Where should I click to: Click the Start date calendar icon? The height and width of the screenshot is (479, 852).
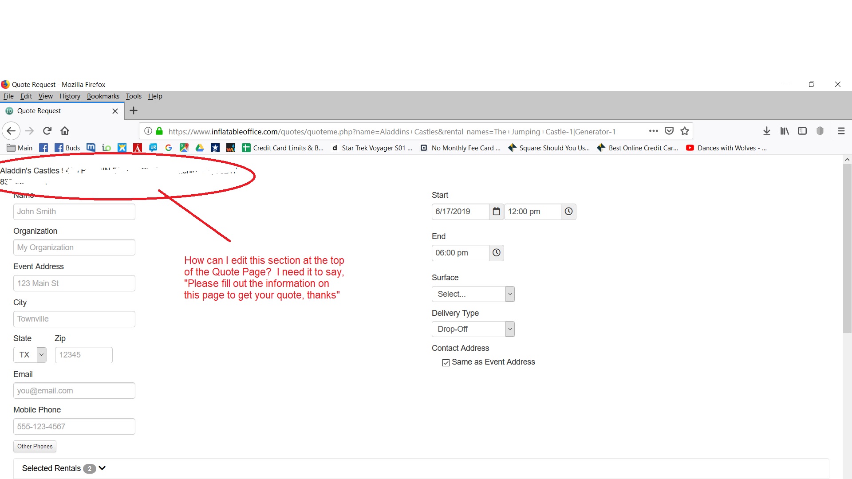point(496,212)
